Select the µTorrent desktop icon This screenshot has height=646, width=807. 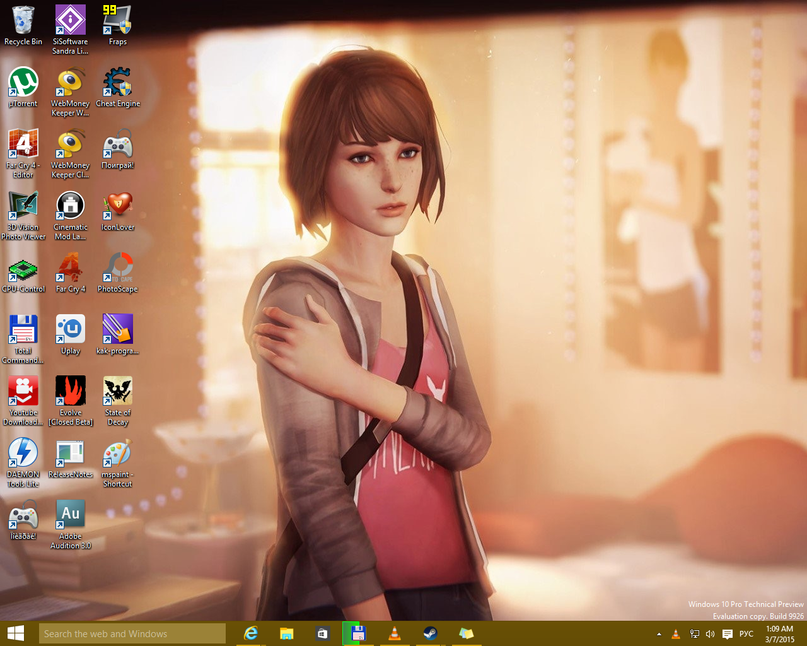[x=23, y=87]
